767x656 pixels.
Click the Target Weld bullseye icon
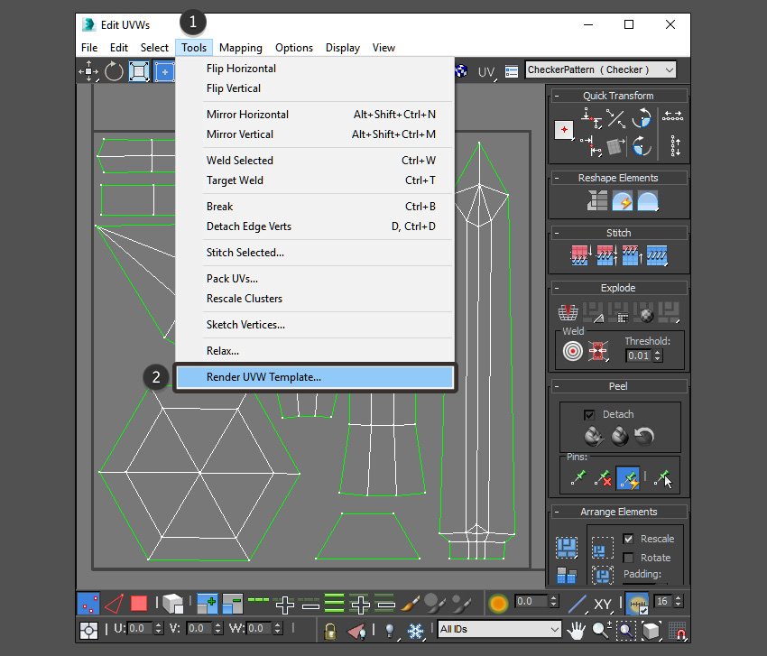pos(573,352)
